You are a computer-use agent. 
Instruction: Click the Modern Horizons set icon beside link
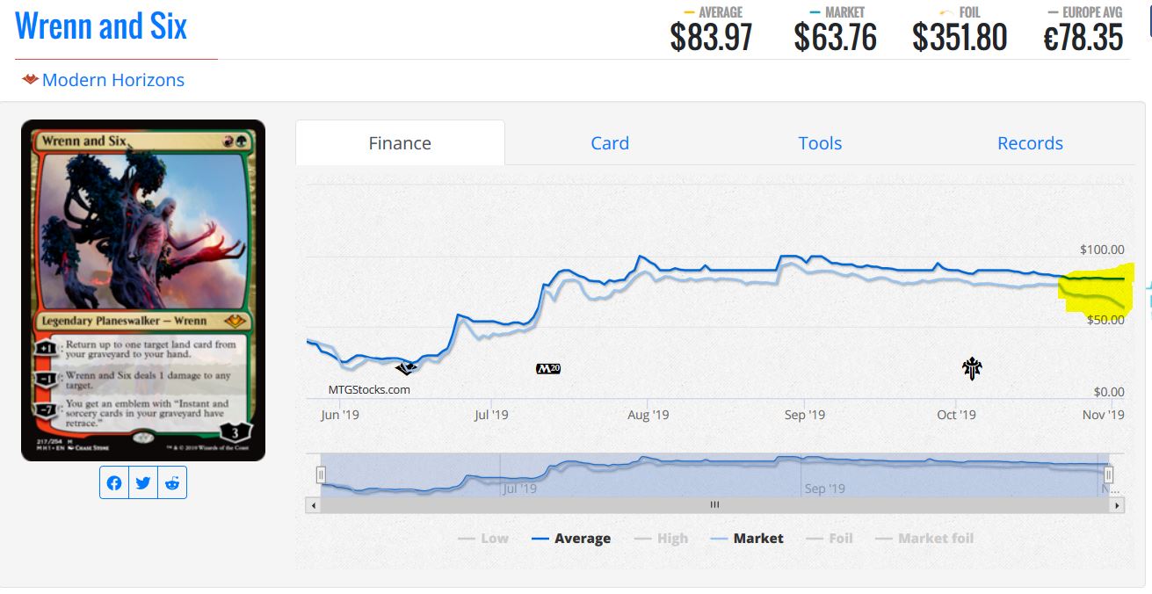(x=31, y=80)
